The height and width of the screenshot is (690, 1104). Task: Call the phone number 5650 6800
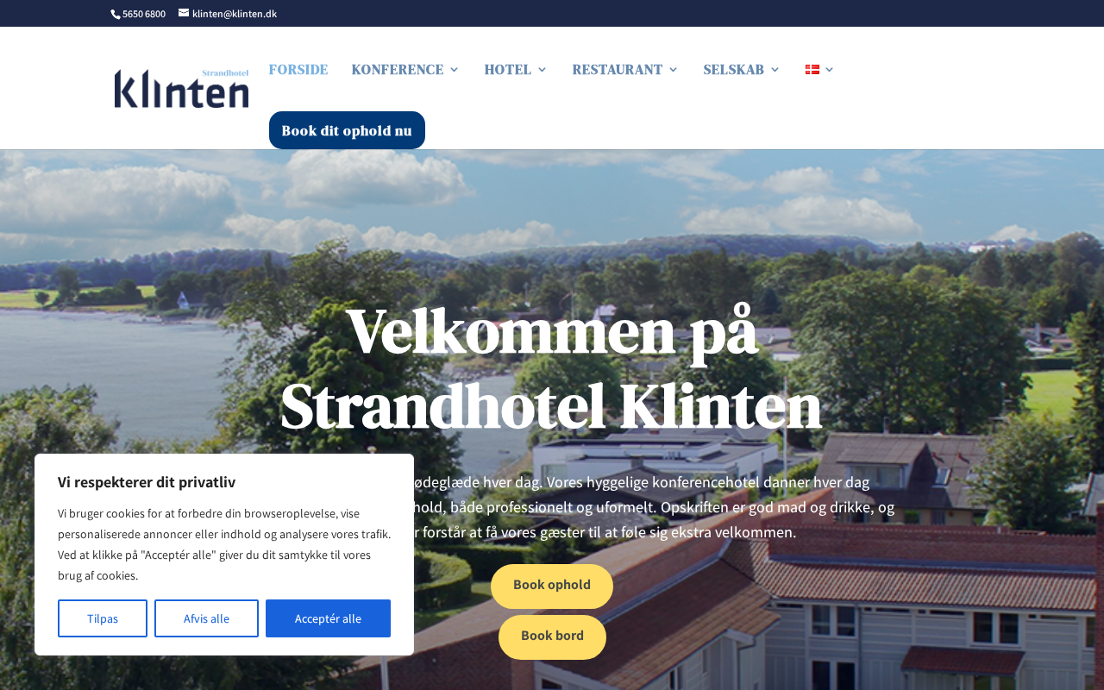point(144,14)
